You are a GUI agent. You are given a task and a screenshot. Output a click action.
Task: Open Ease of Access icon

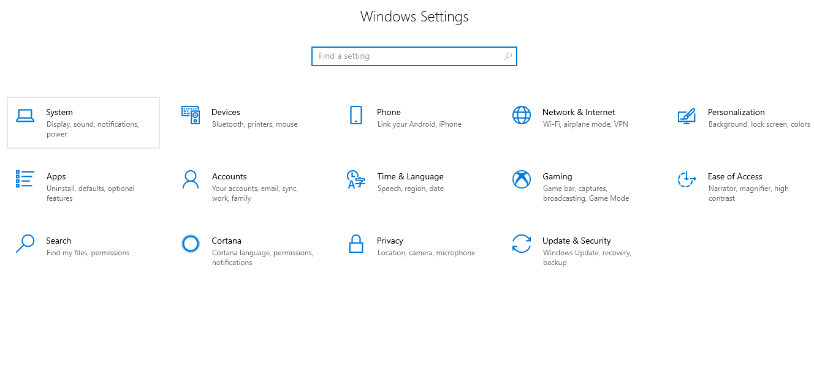687,179
